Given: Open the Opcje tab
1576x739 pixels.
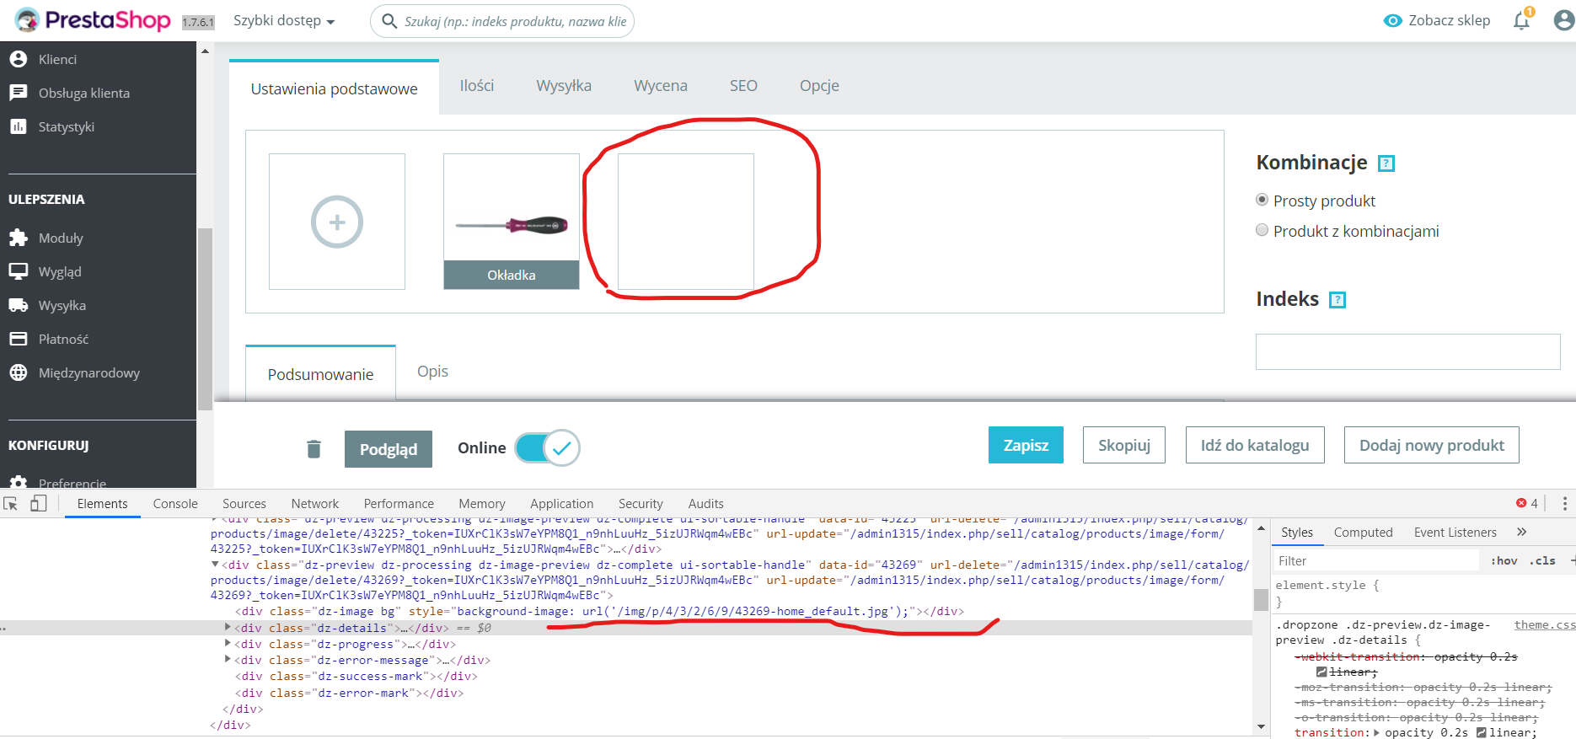Looking at the screenshot, I should 819,86.
